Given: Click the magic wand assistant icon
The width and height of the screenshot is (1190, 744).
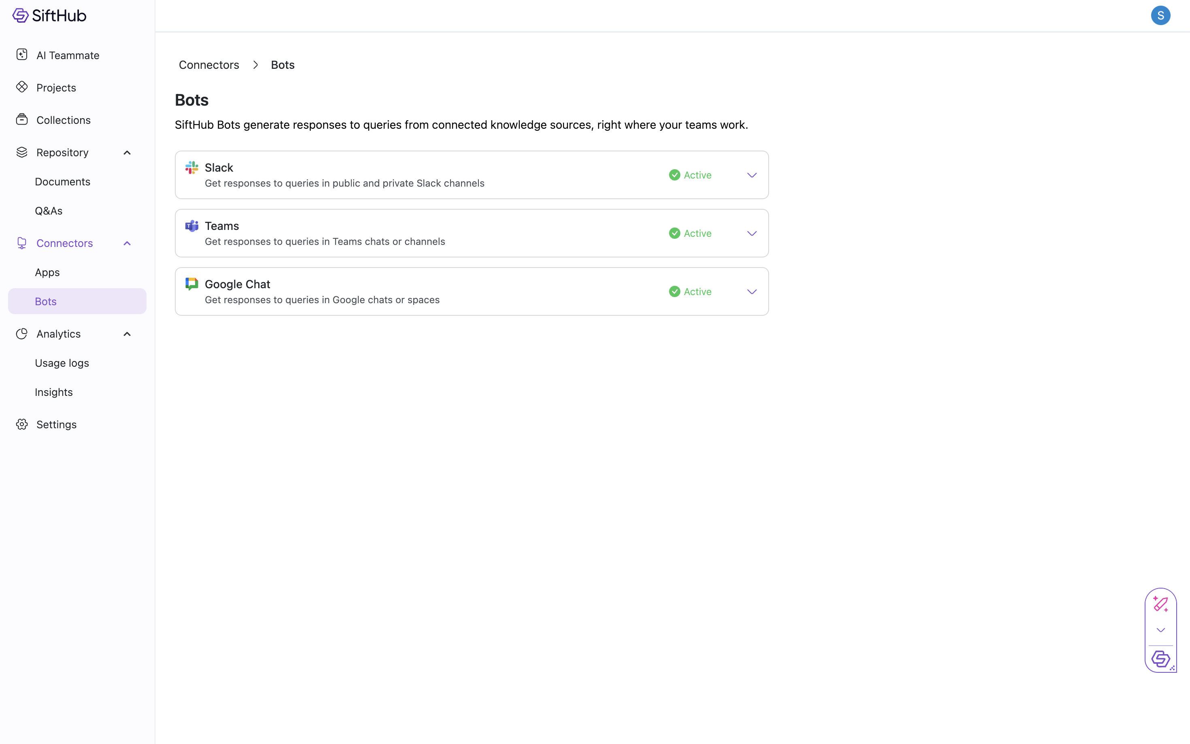Looking at the screenshot, I should click(x=1160, y=604).
